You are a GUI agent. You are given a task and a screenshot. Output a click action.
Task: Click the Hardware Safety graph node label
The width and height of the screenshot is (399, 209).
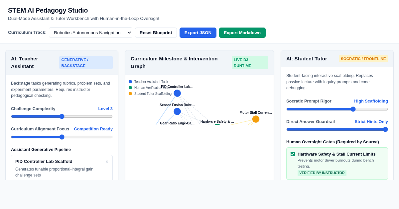217,121
